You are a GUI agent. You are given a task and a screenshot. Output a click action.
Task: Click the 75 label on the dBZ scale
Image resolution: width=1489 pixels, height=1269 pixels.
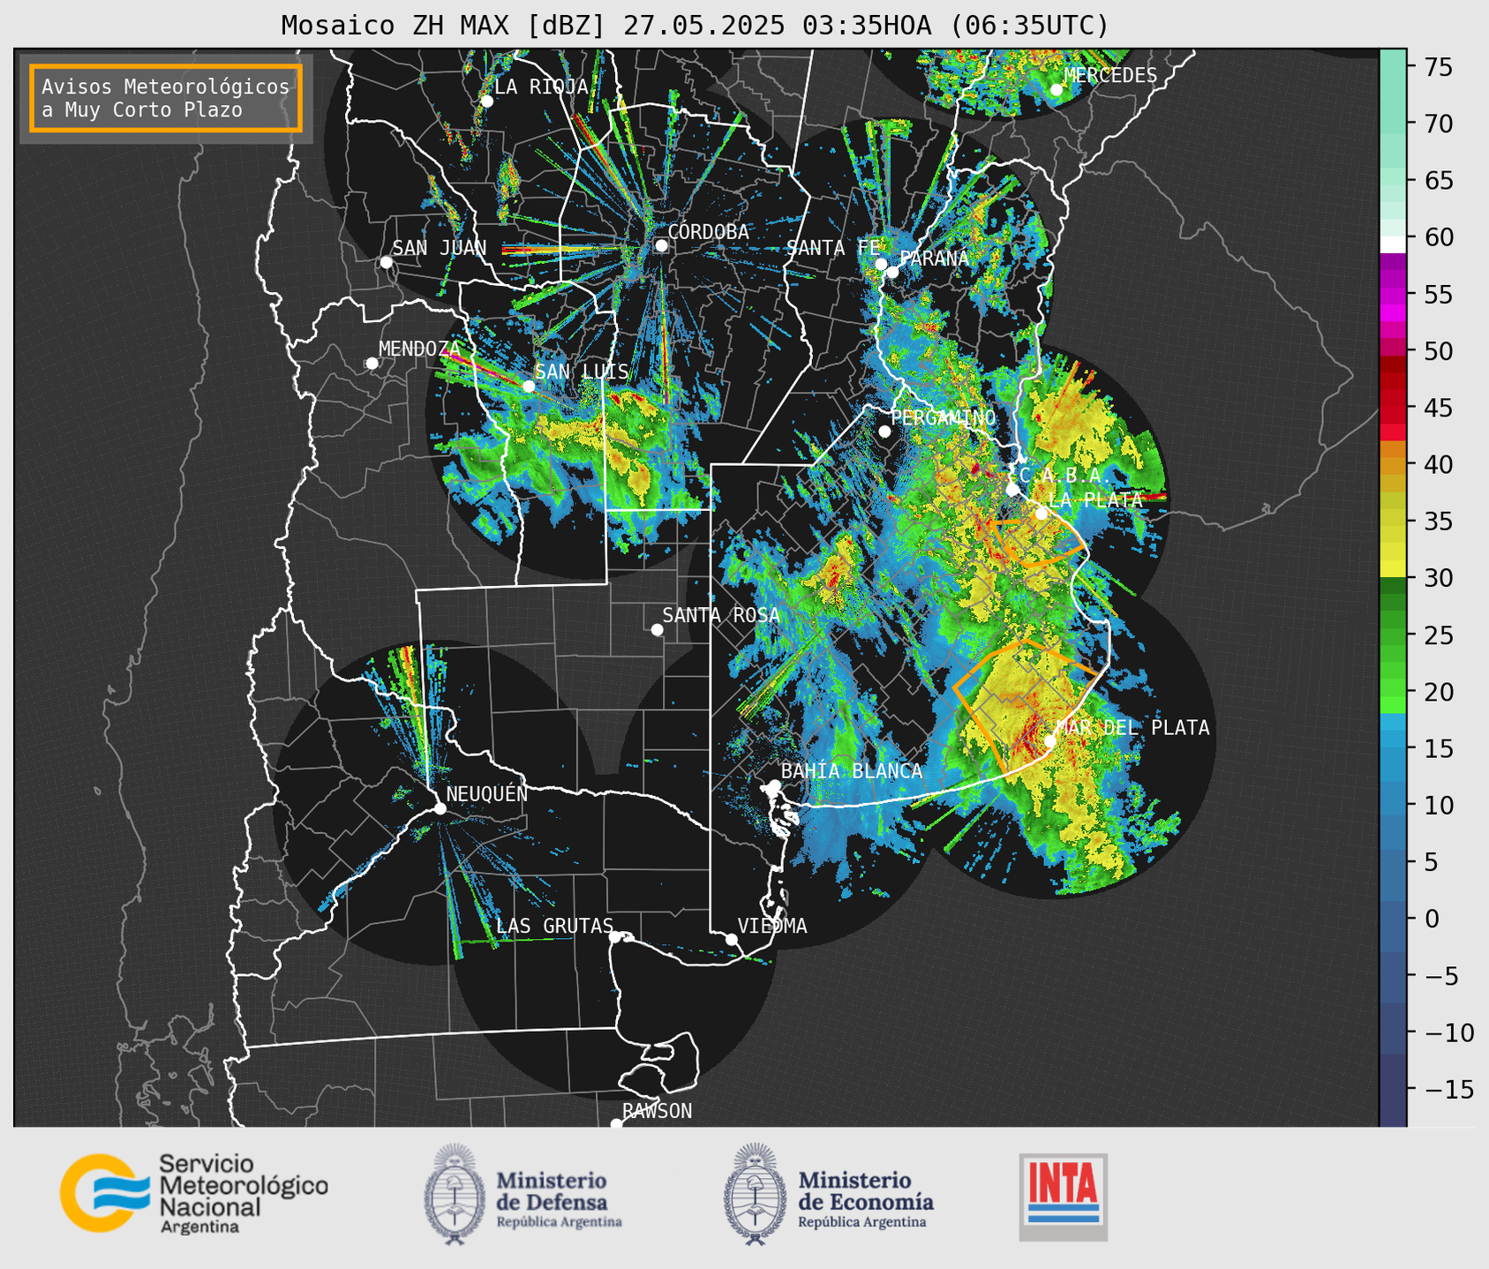pyautogui.click(x=1439, y=67)
